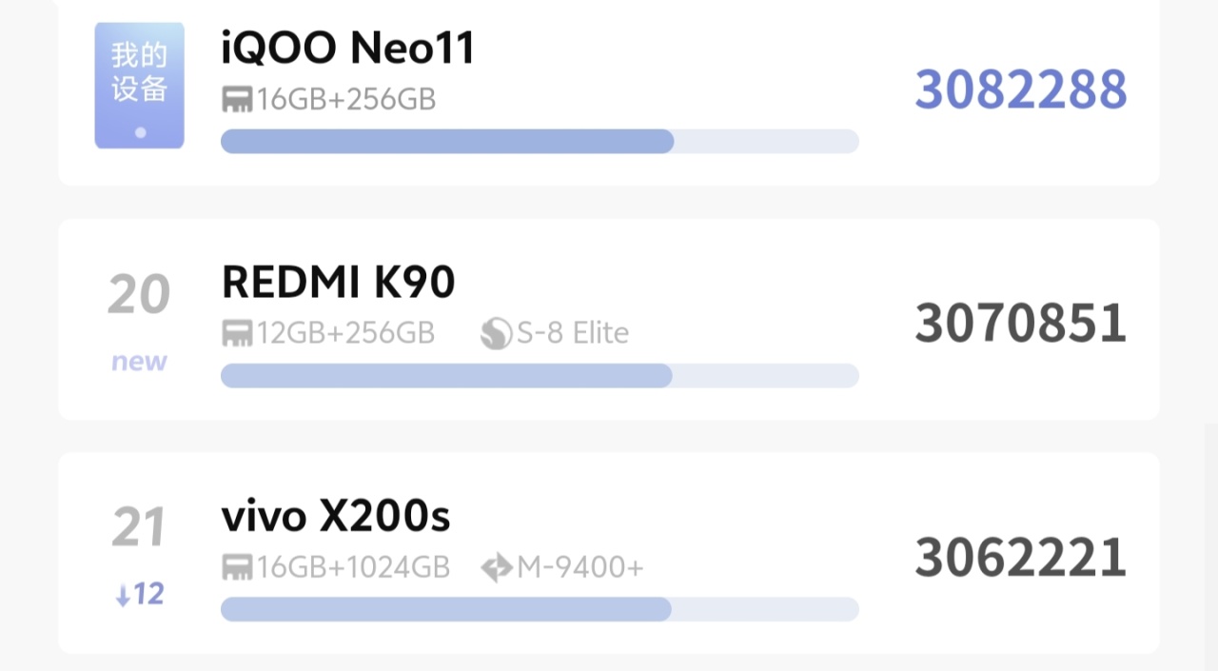
Task: Click the iQOO Neo11 score 3082288
Action: click(x=1020, y=89)
